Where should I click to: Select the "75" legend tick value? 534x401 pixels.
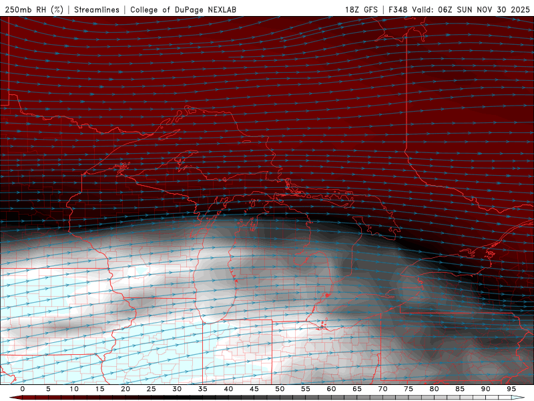pos(409,389)
